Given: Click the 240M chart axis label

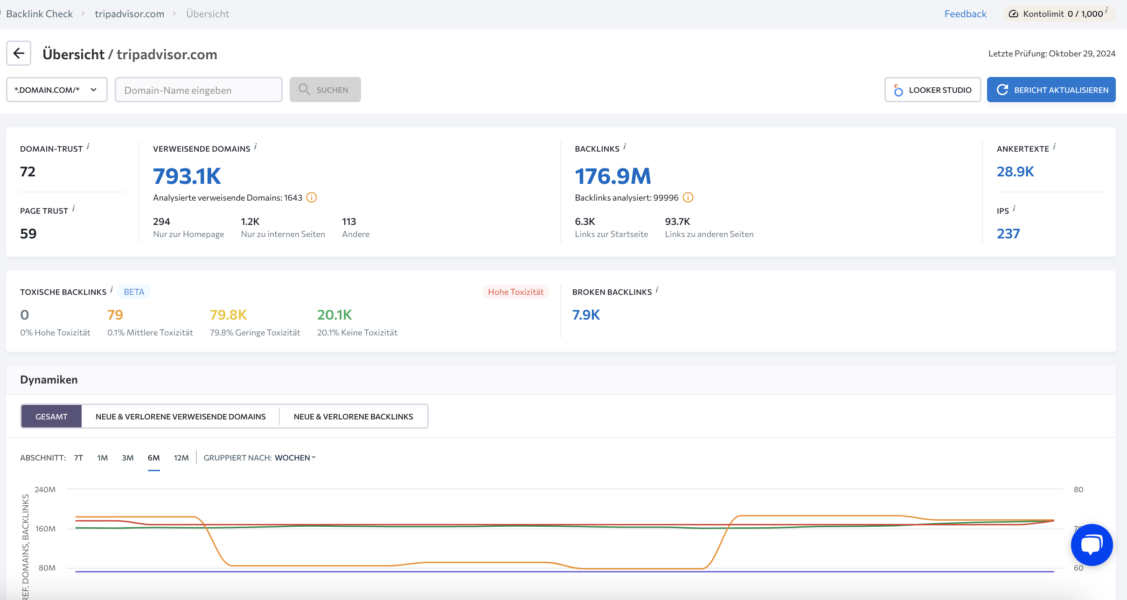Looking at the screenshot, I should click(x=45, y=489).
